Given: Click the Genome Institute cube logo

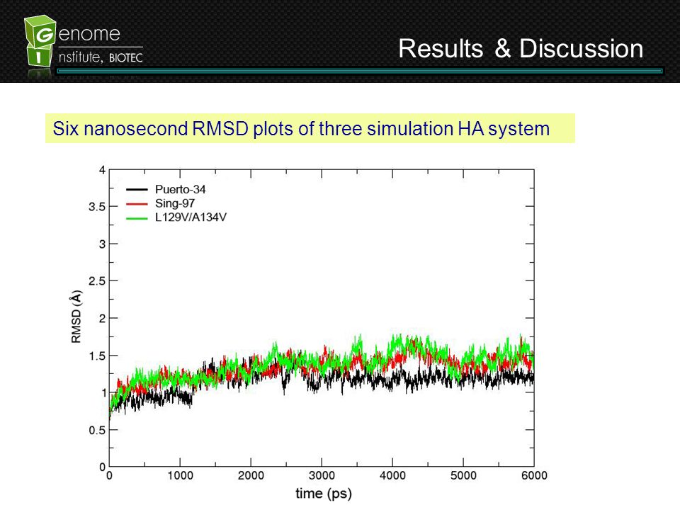Looking at the screenshot, I should pyautogui.click(x=40, y=41).
